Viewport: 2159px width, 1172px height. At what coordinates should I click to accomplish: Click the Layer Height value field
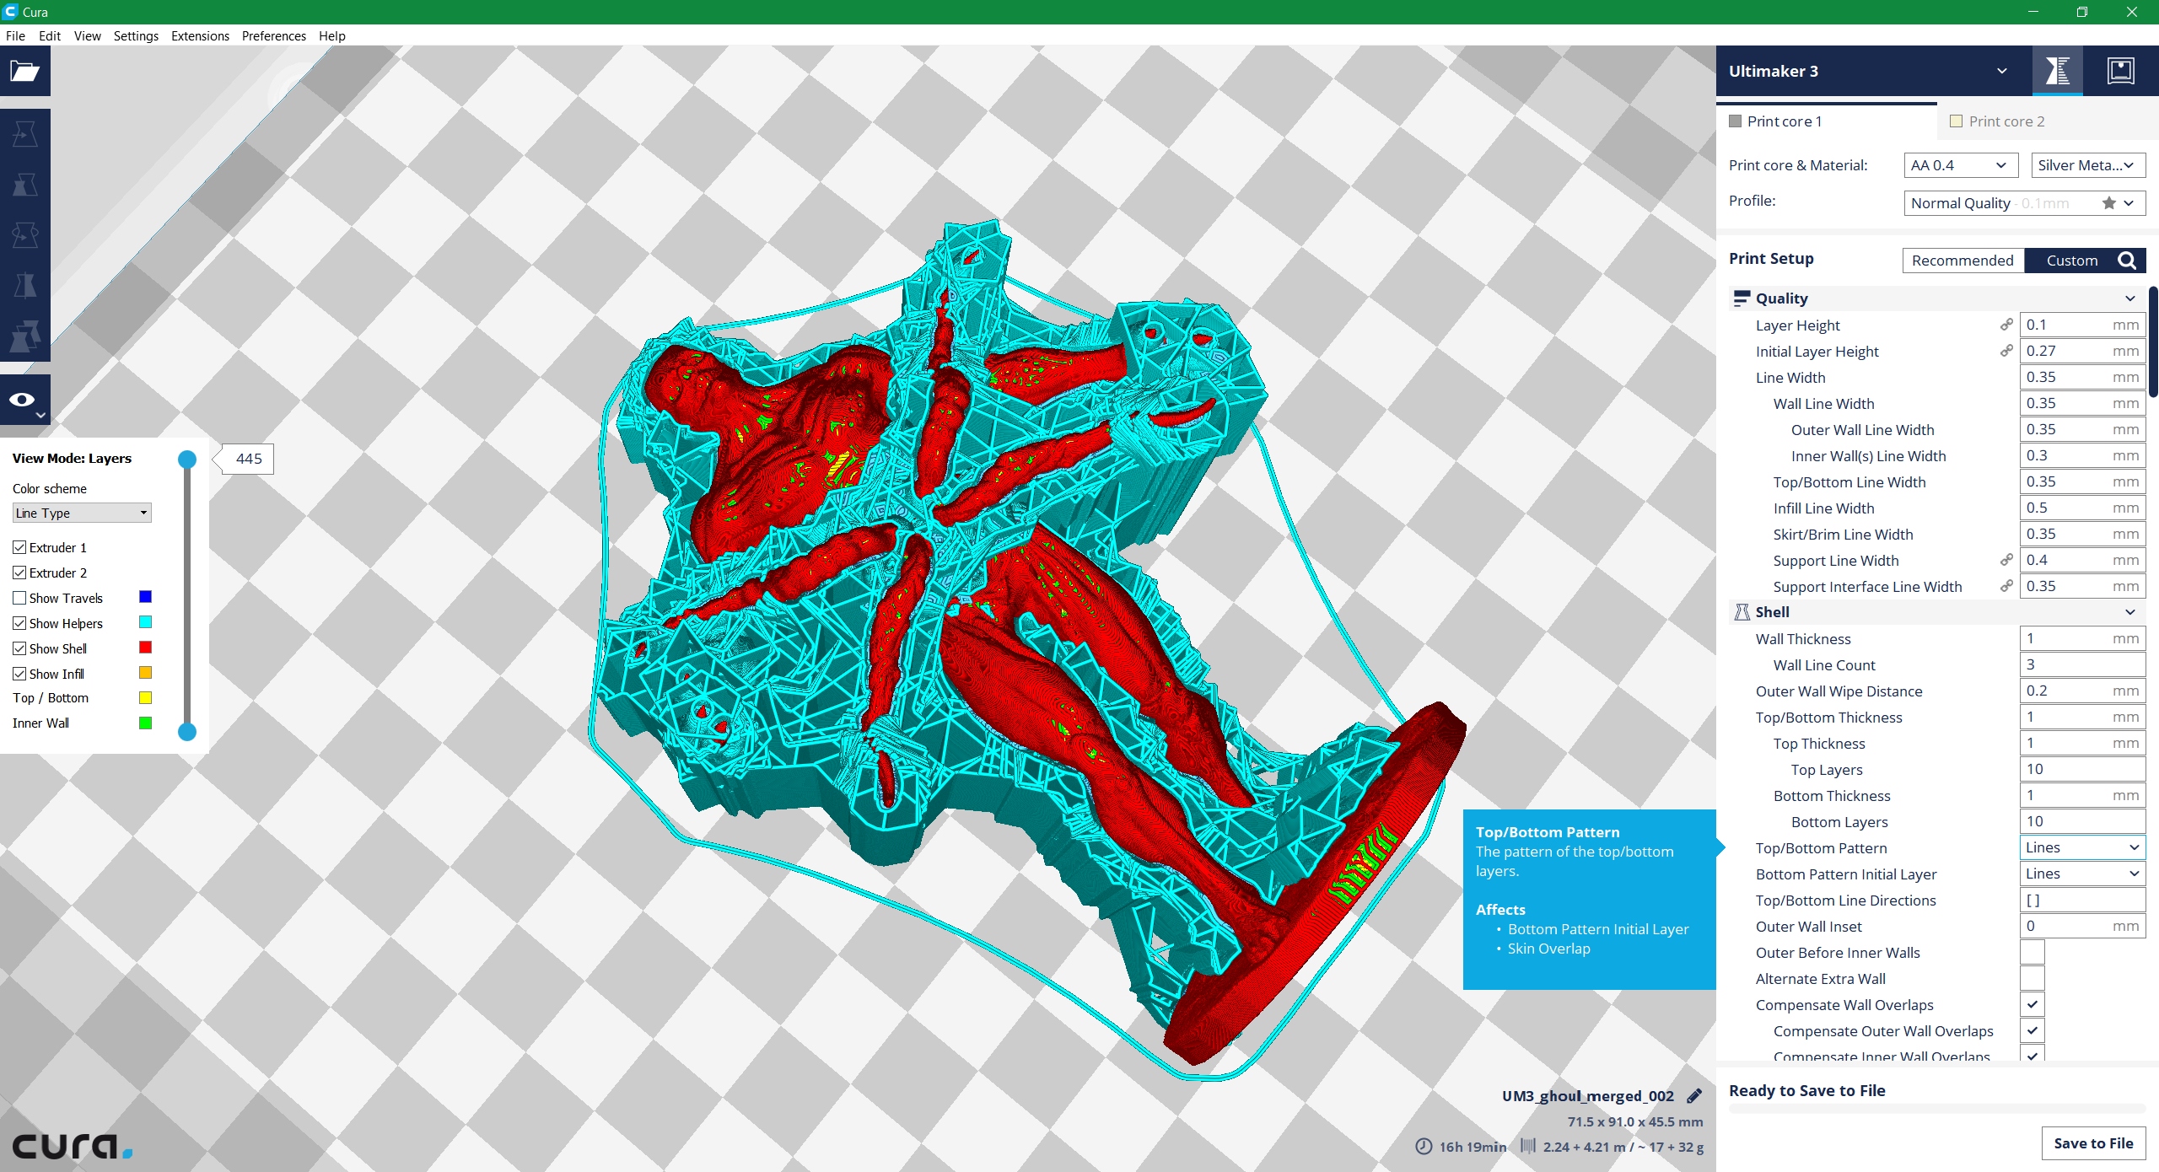2083,325
